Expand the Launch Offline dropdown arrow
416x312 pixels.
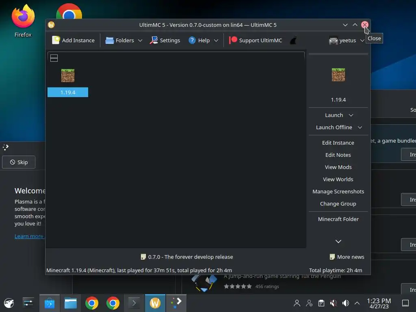pos(360,127)
